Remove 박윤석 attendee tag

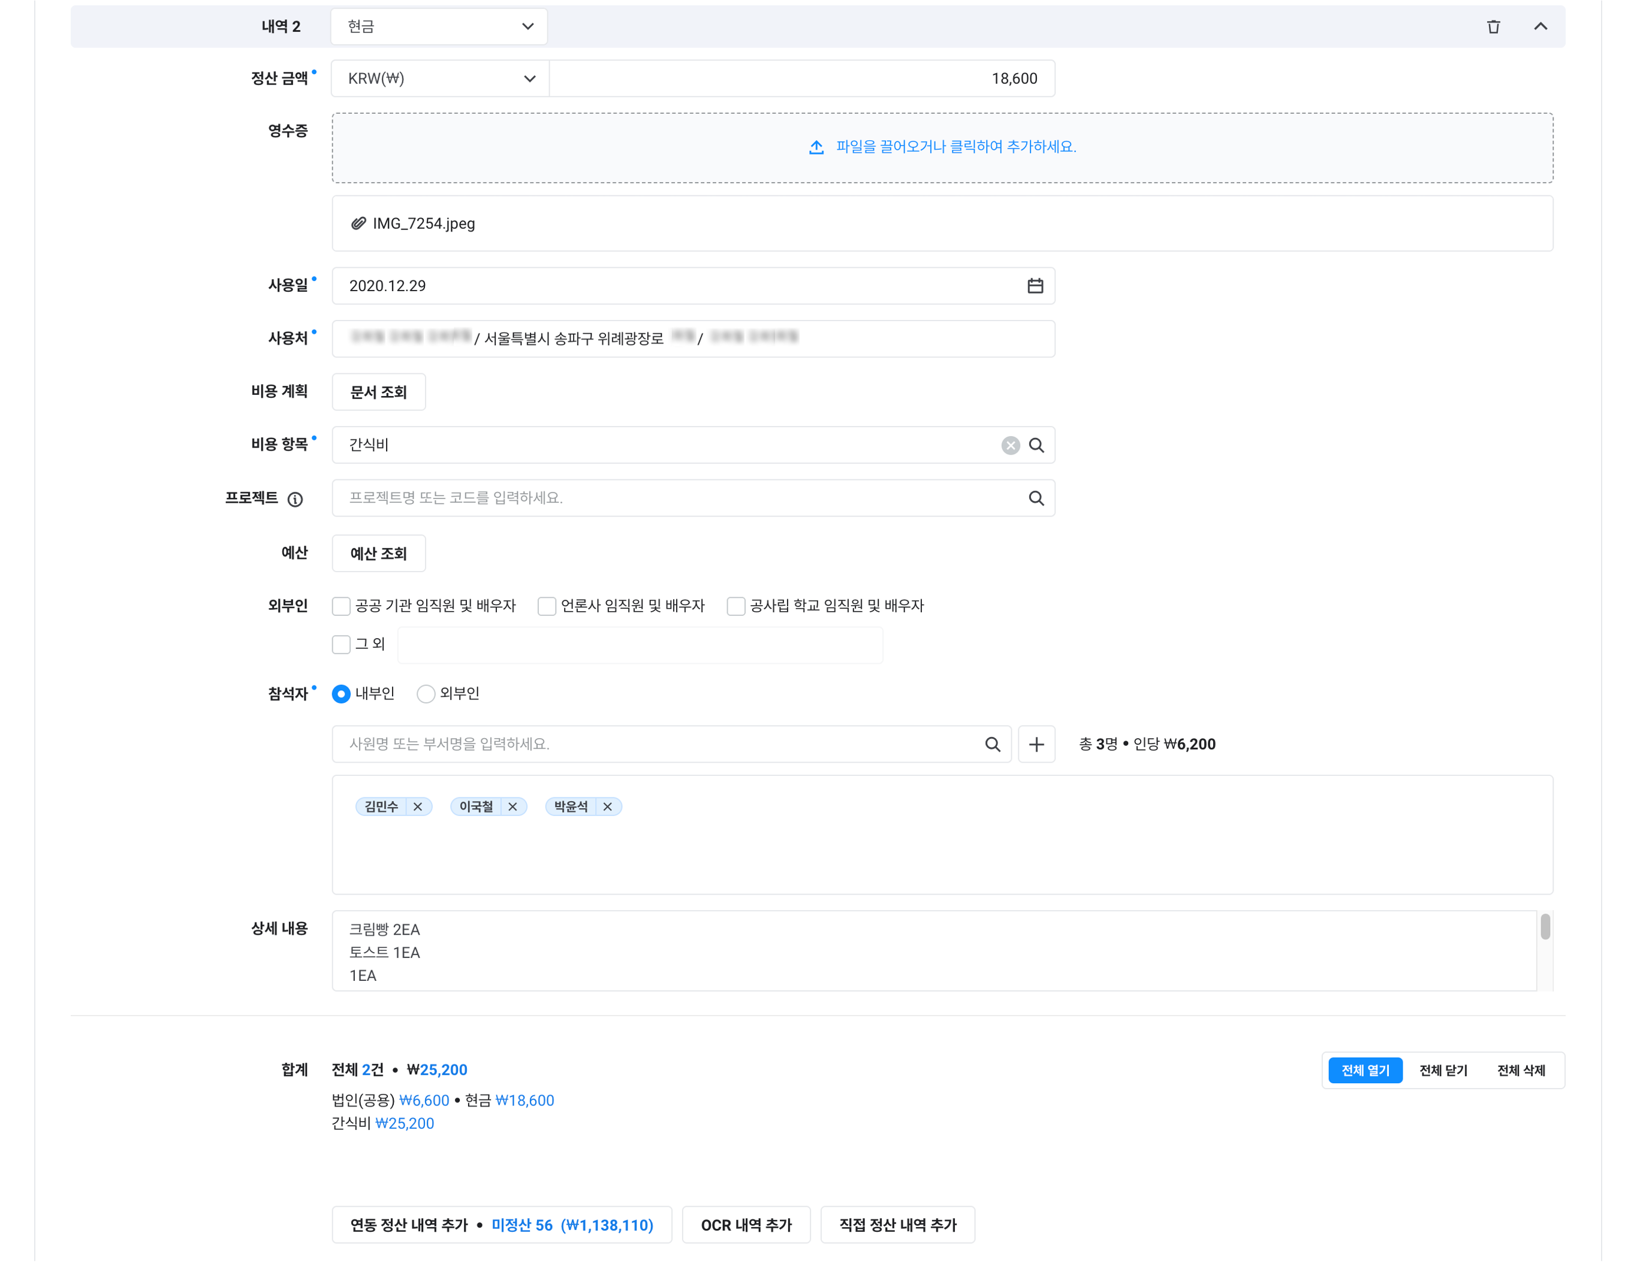(x=608, y=807)
